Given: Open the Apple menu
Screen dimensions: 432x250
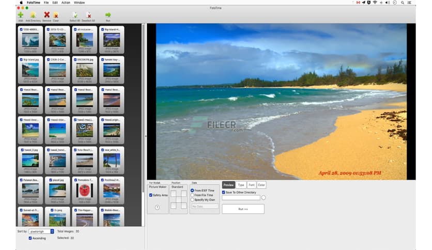Looking at the screenshot, I should point(21,3).
